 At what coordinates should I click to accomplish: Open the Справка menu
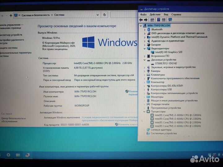point(176,15)
